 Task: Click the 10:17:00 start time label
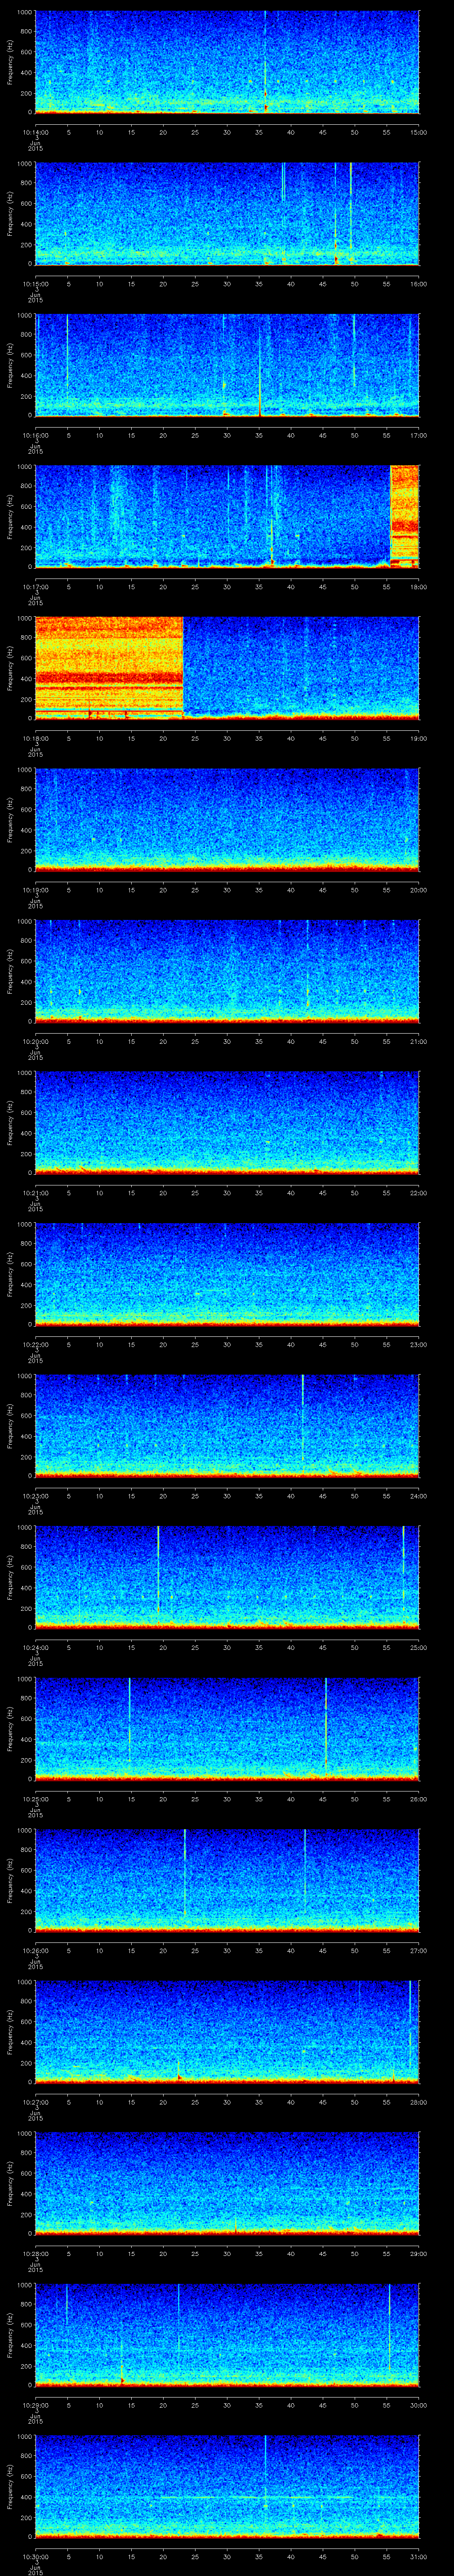pos(35,586)
